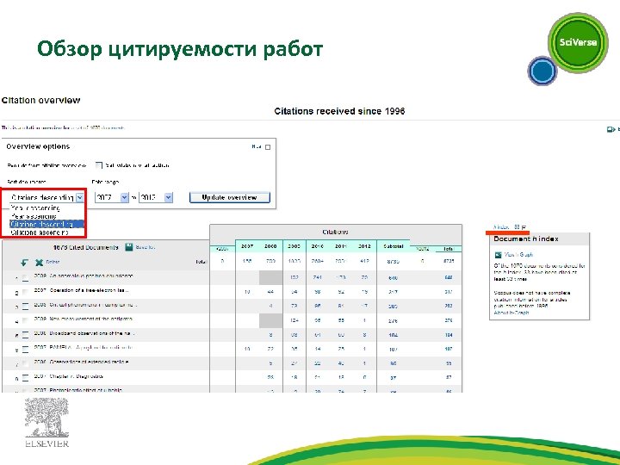This screenshot has height=465, width=620.
Task: Open the Sort documents dropdown arrow
Action: pyautogui.click(x=80, y=197)
